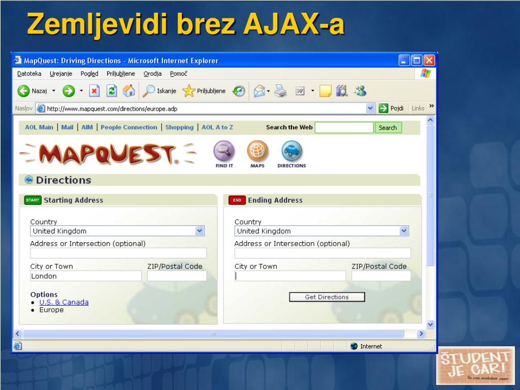This screenshot has width=520, height=390.
Task: Click the Search the Web button
Action: coord(387,127)
